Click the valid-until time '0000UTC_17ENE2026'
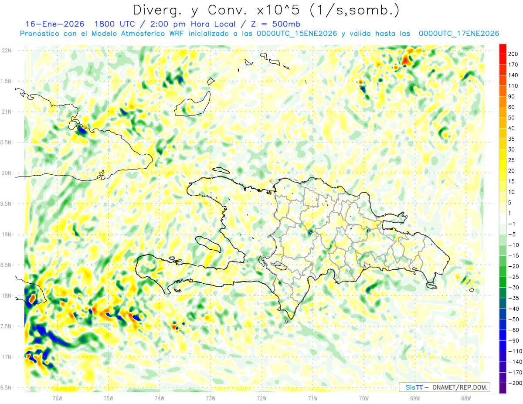The height and width of the screenshot is (404, 523). coord(459,34)
